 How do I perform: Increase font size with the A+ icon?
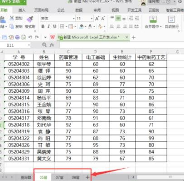click(97, 19)
